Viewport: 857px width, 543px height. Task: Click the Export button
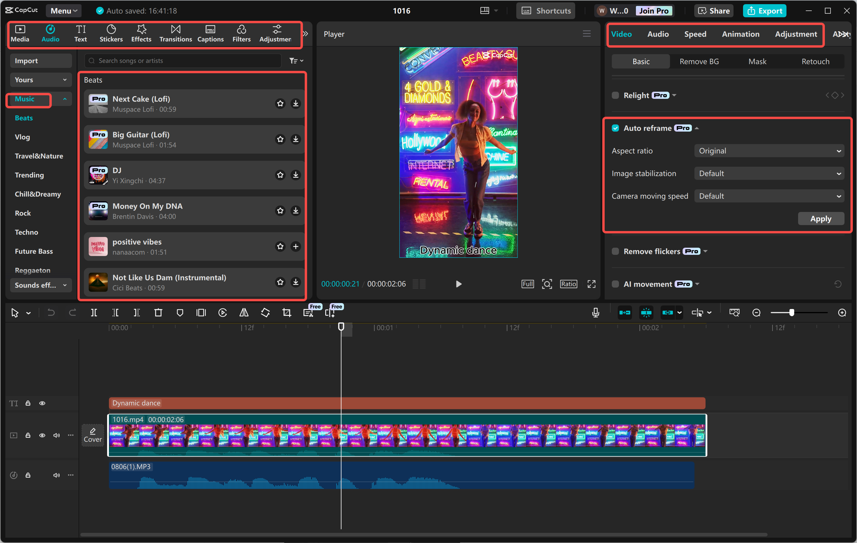pyautogui.click(x=764, y=11)
